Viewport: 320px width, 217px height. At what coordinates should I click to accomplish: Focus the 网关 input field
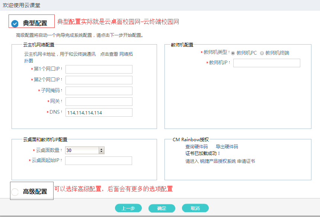pos(99,102)
